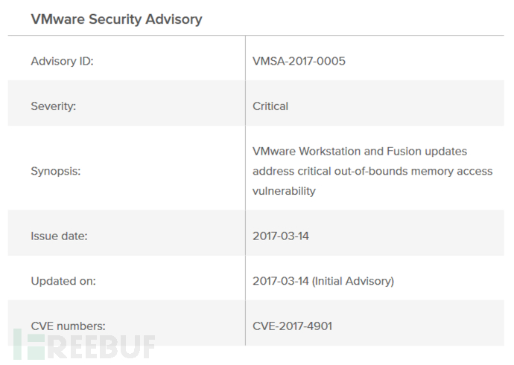
Task: Select the Advisory ID label
Action: tap(62, 61)
